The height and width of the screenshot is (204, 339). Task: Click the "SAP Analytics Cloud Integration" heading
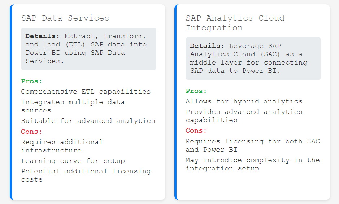(x=235, y=23)
